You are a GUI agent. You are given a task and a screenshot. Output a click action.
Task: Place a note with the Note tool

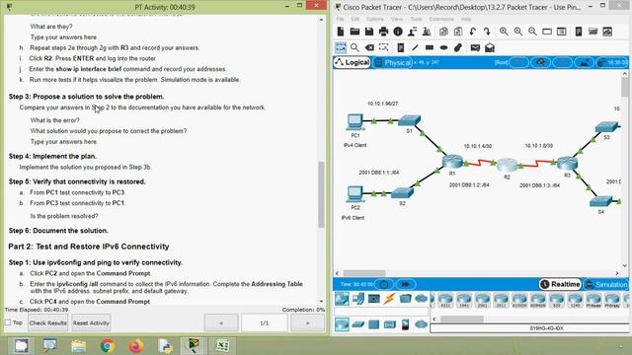tap(400, 48)
